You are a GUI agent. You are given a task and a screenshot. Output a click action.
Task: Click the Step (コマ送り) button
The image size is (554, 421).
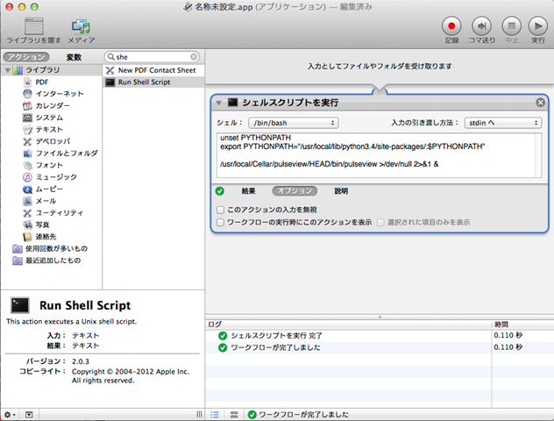click(x=480, y=26)
